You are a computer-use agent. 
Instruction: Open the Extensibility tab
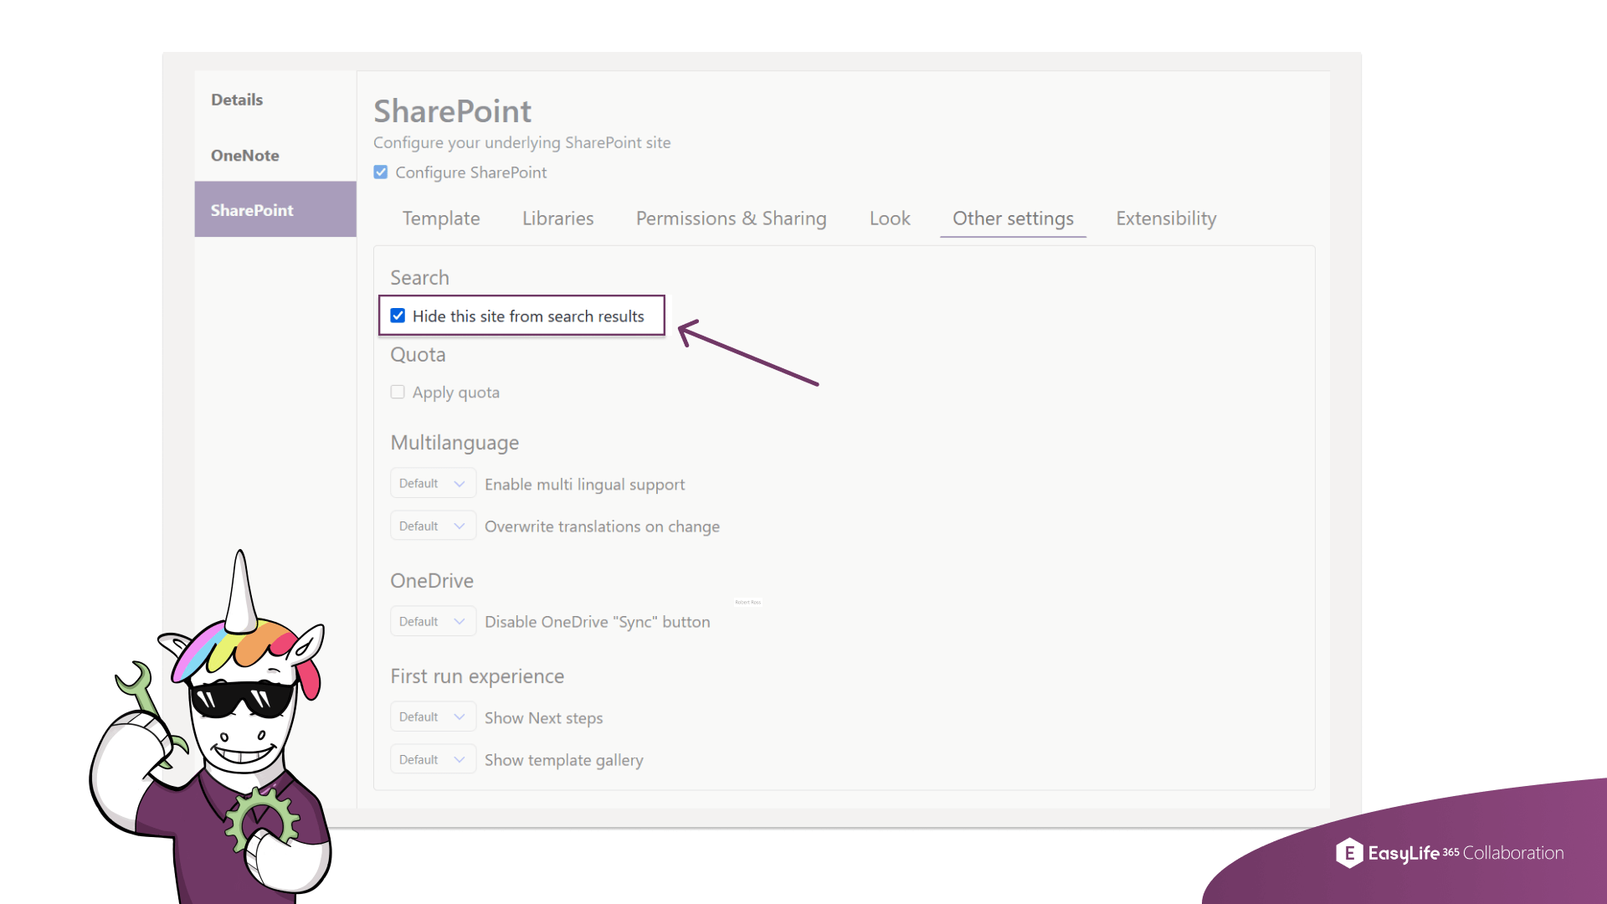(x=1165, y=218)
